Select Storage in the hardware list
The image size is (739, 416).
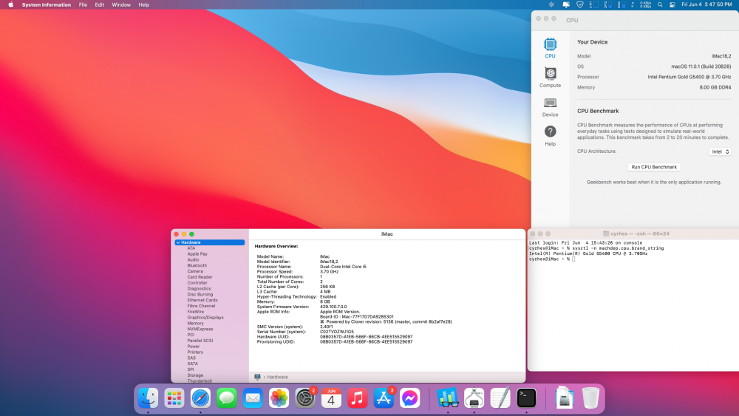coord(195,375)
